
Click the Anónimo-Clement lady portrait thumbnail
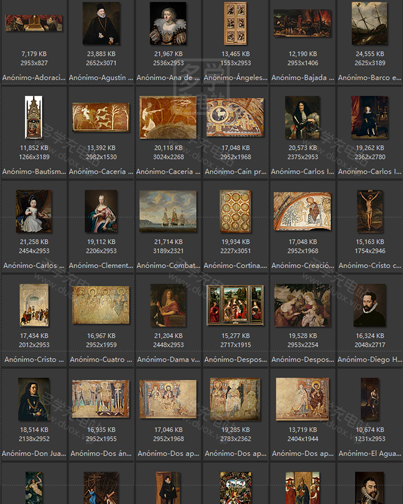coord(101,211)
